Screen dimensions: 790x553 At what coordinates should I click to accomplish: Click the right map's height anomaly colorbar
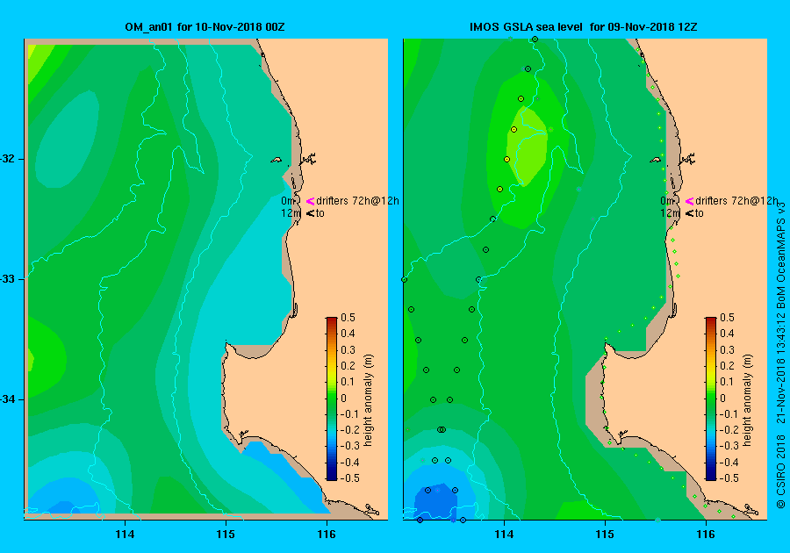coord(710,399)
